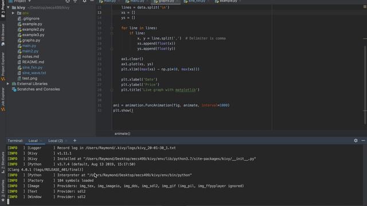
Task: Select sine_fxn.py in project tree
Action: tap(32, 68)
